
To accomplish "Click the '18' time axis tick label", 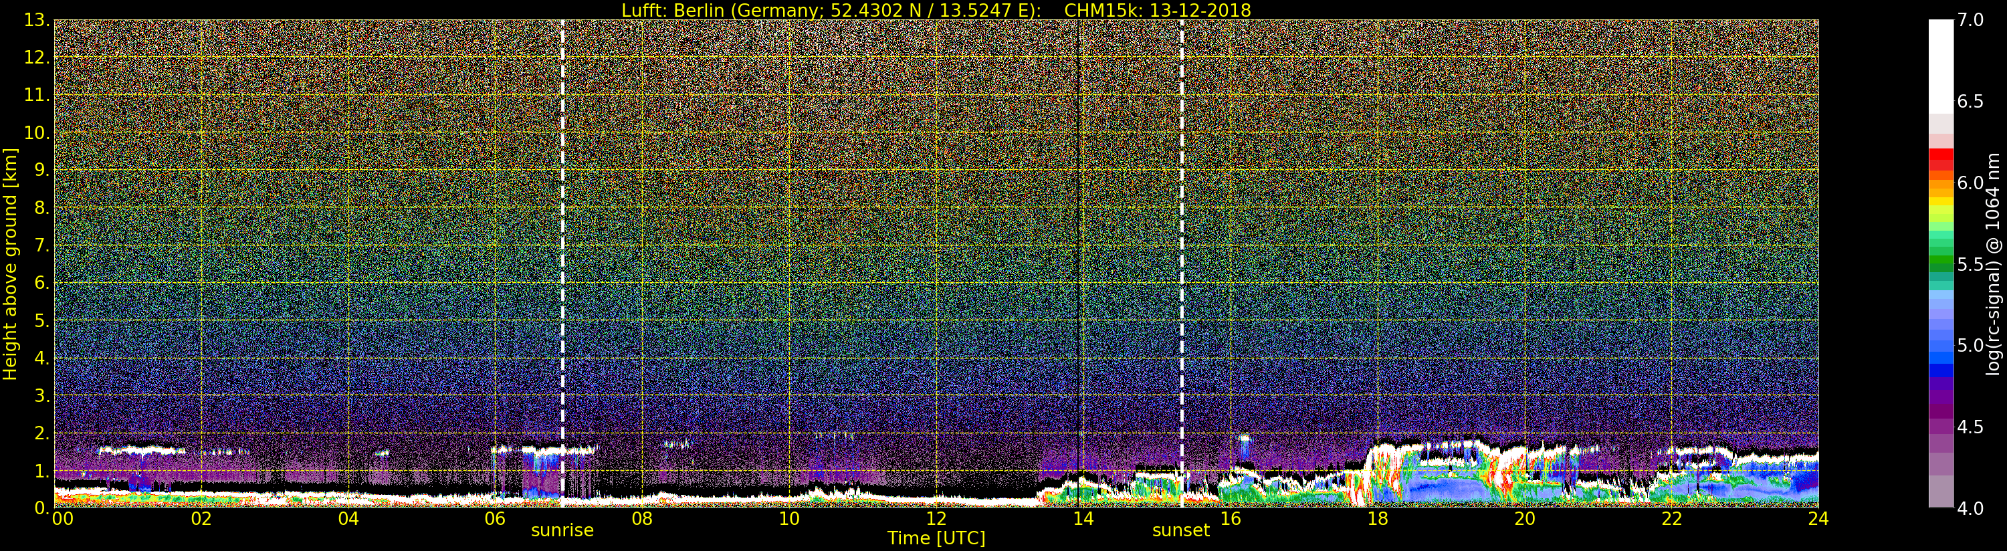I will coord(1378,518).
